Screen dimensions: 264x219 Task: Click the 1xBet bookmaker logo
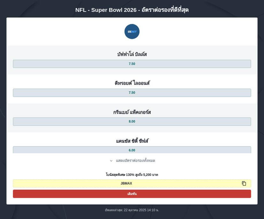pos(132,32)
